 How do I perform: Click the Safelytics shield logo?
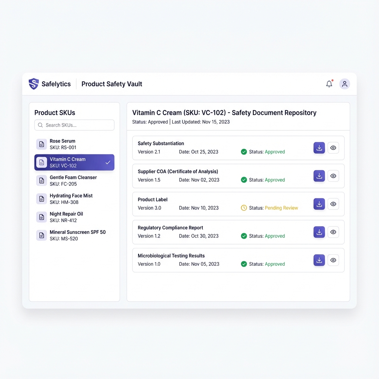[33, 84]
